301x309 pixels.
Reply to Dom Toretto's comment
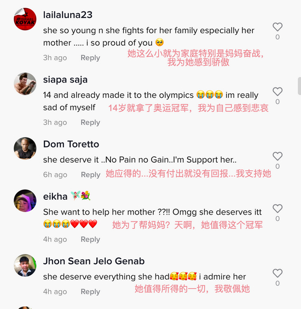(x=91, y=175)
